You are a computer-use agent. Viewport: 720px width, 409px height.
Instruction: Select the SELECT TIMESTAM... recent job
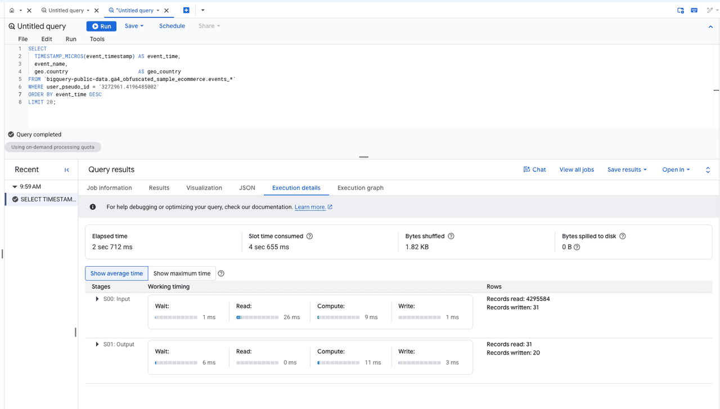[42, 199]
